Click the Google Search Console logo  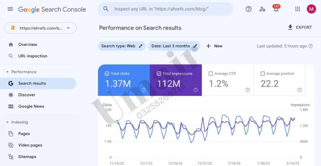[x=52, y=9]
